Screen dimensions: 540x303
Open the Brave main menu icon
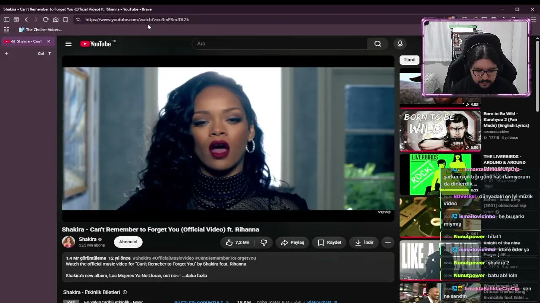(x=534, y=19)
